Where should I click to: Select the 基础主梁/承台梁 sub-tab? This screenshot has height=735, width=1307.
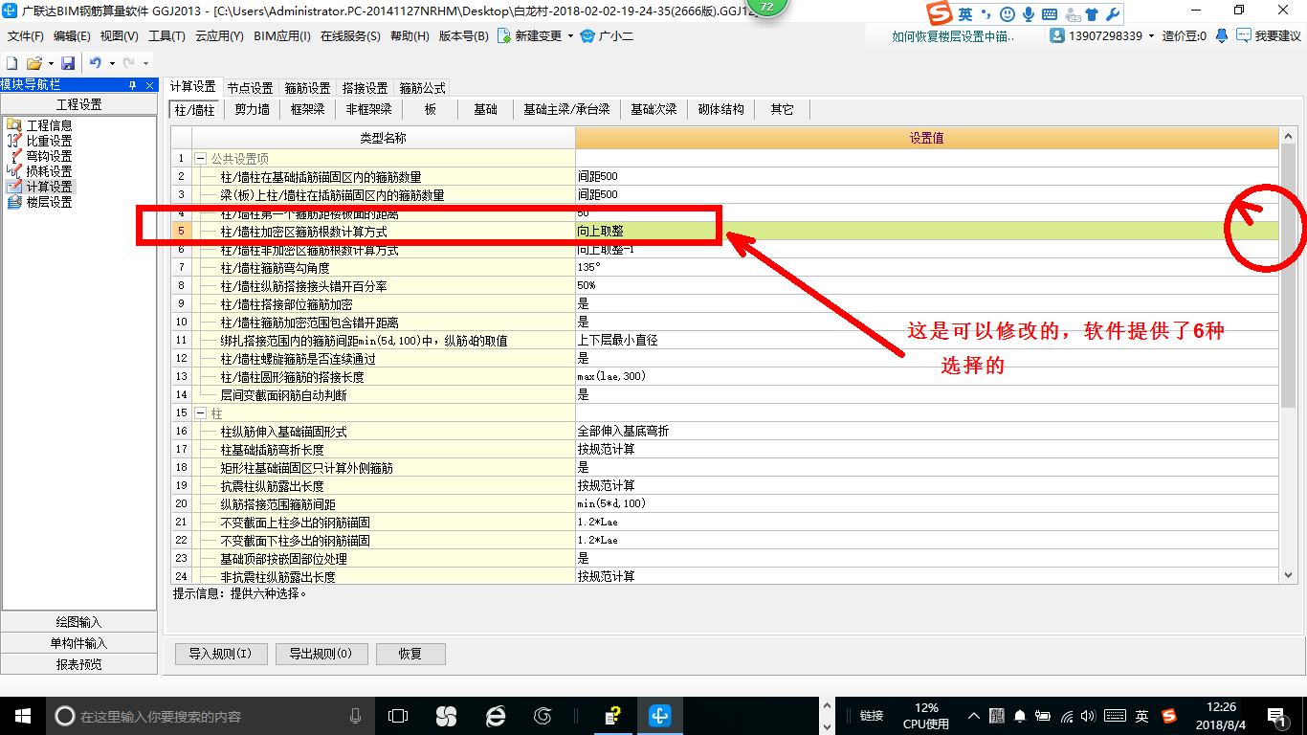click(566, 110)
